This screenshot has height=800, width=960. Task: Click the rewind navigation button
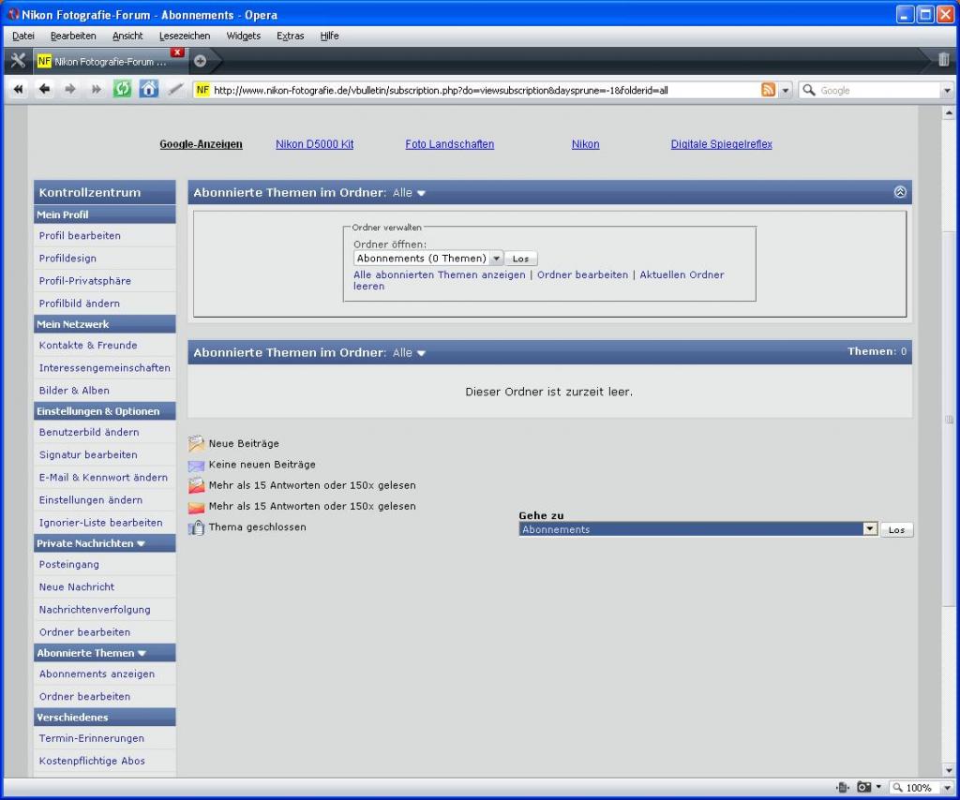[19, 89]
